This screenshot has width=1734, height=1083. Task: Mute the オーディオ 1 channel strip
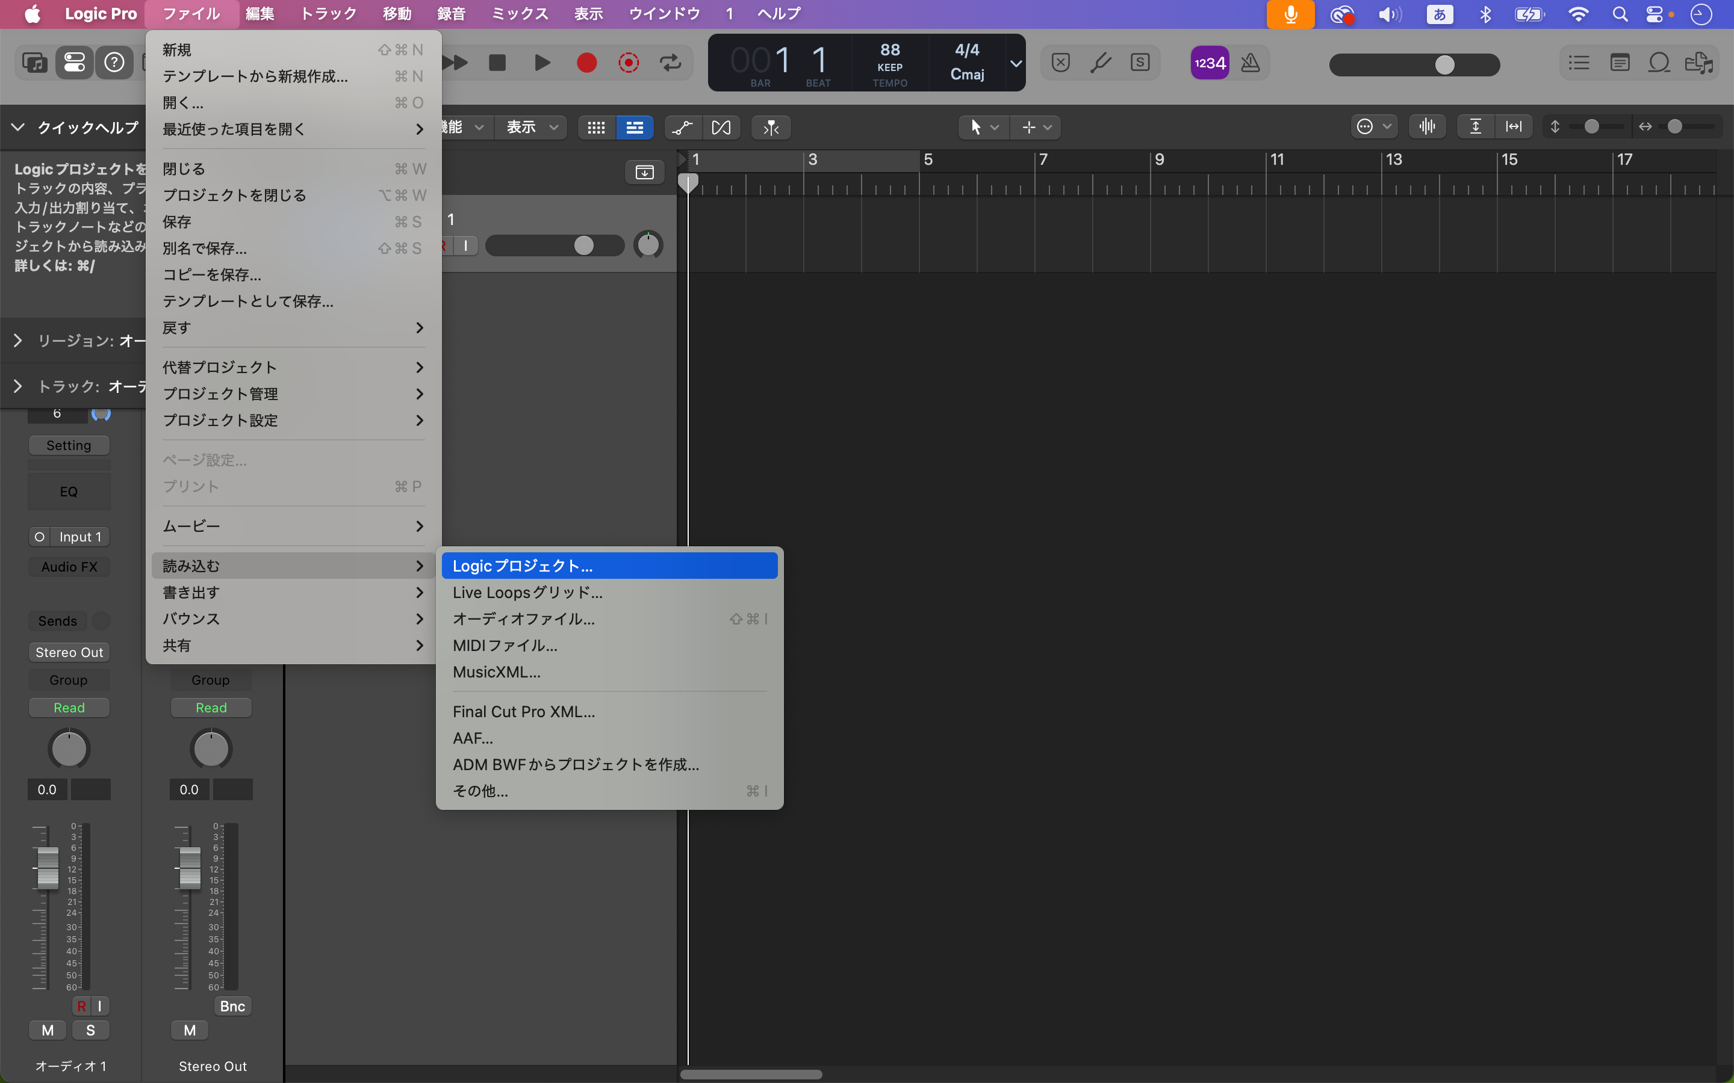[x=48, y=1030]
